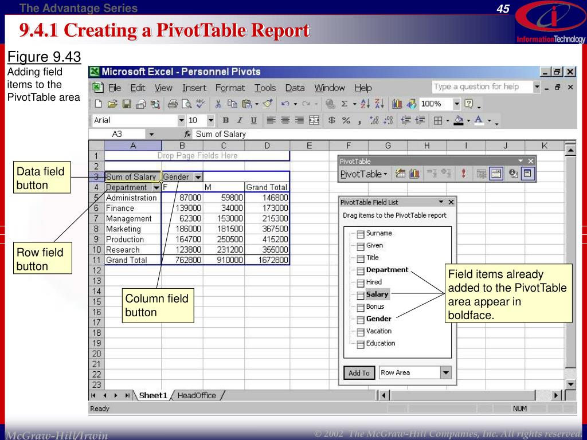The height and width of the screenshot is (440, 587).
Task: Toggle Align Right for the cell
Action: point(299,120)
